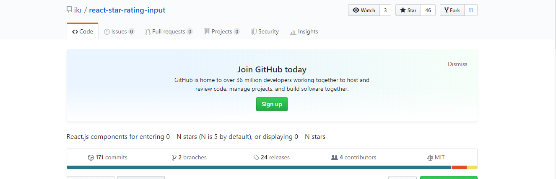View the 3 watchers count
Viewport: 556px width, 179px height.
click(x=386, y=10)
